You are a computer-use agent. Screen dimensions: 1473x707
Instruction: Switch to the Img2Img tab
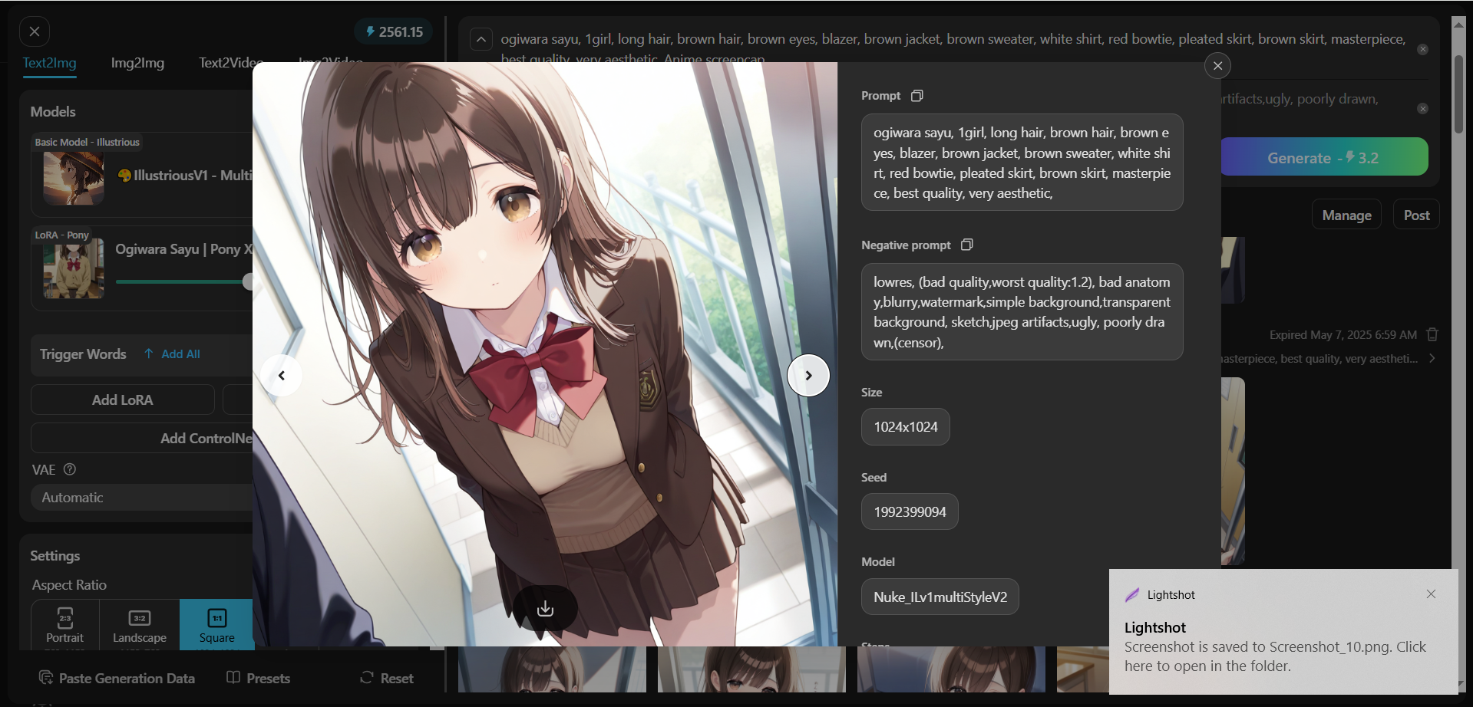point(137,63)
